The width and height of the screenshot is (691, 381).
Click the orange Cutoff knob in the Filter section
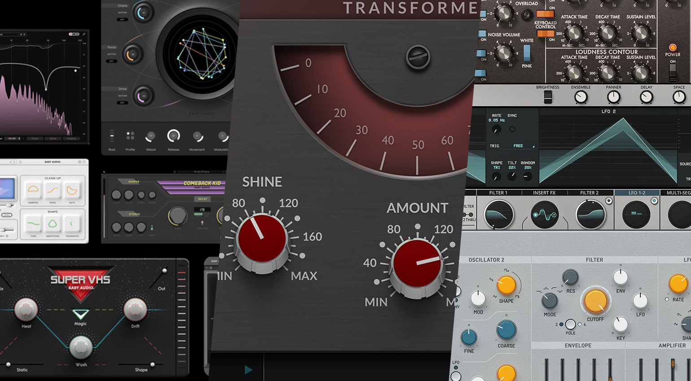coord(595,302)
